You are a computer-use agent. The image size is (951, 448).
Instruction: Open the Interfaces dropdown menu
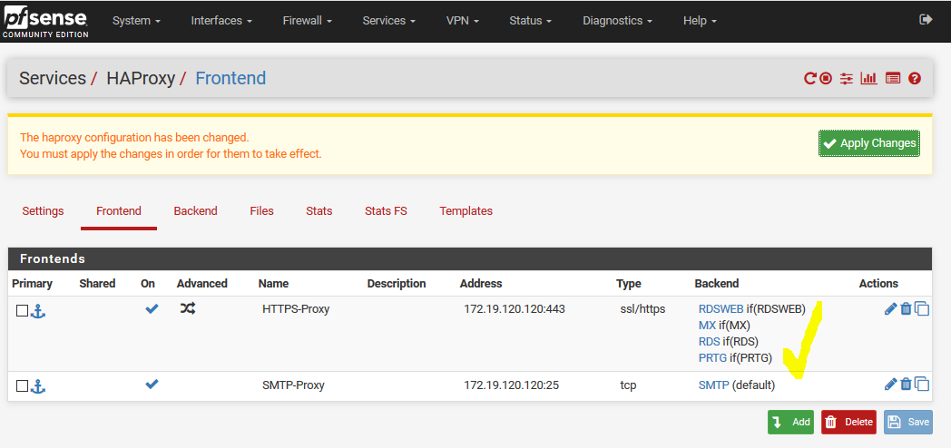click(x=221, y=21)
